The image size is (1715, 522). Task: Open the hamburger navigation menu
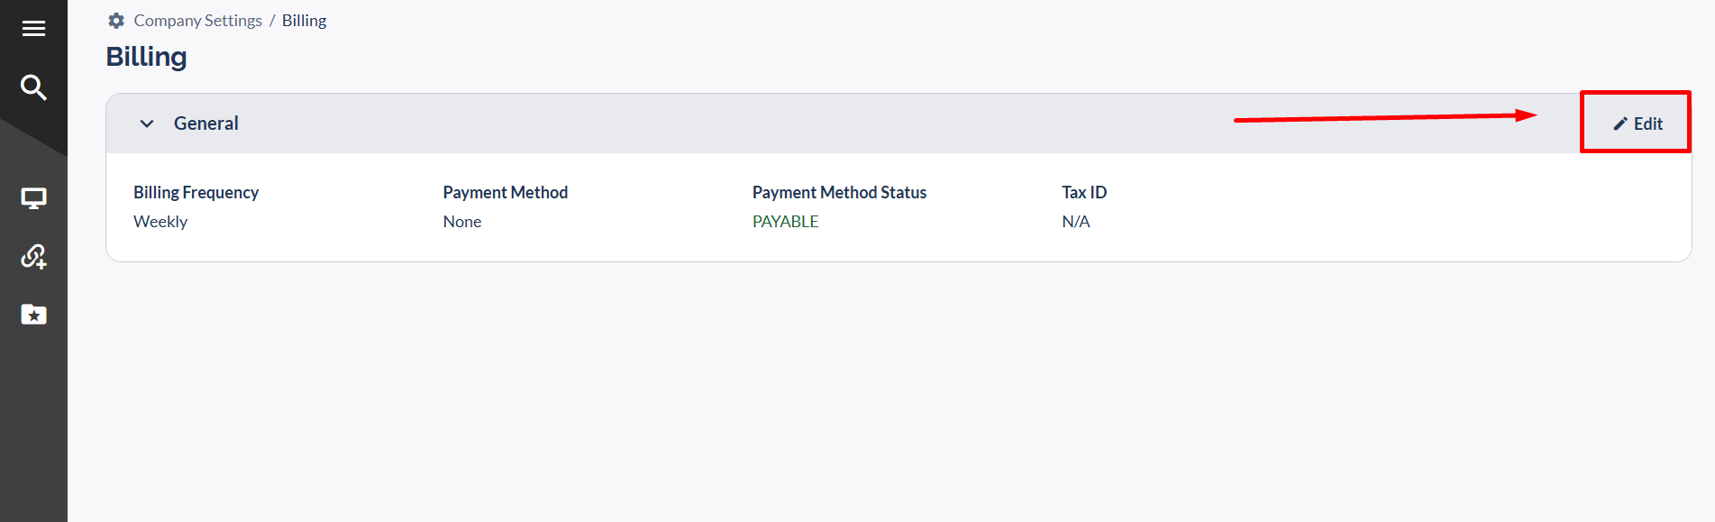click(x=34, y=28)
